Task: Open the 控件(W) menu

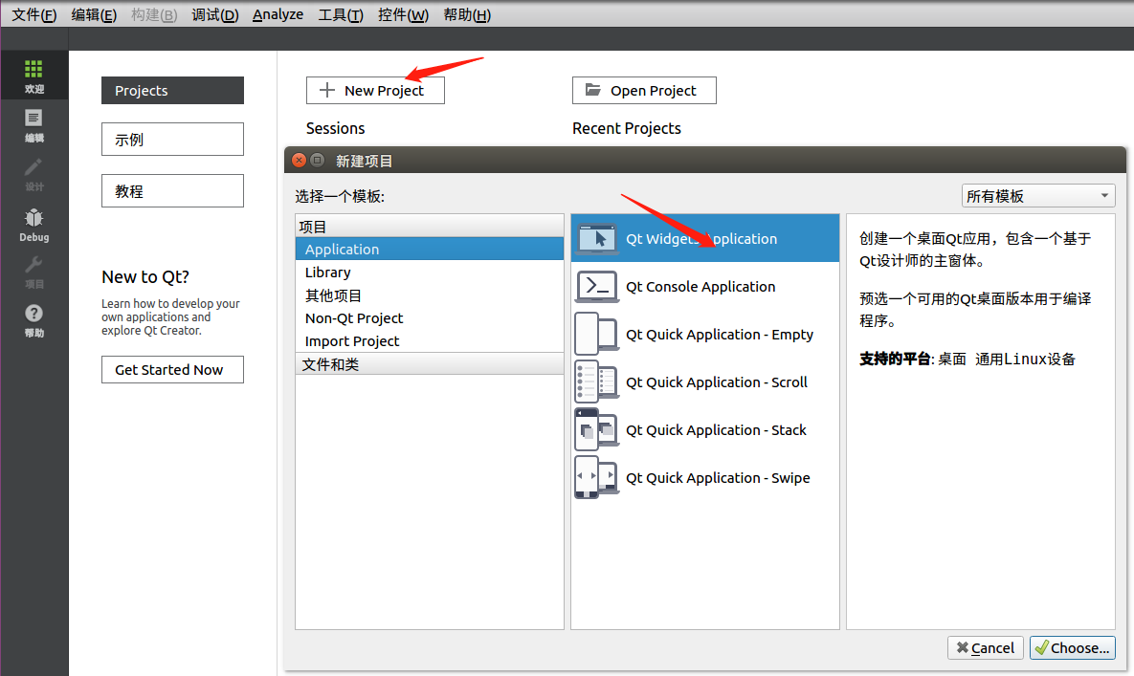Action: pyautogui.click(x=403, y=14)
